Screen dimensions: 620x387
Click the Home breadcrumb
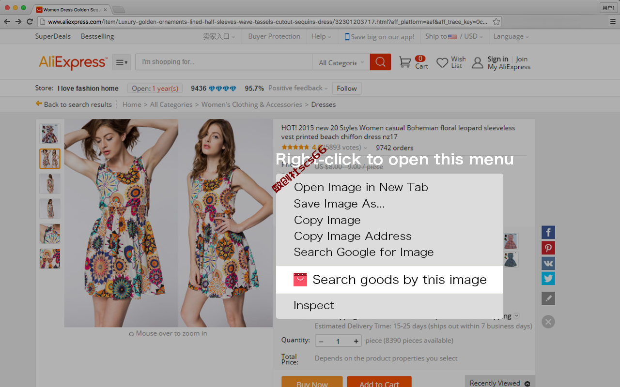[x=132, y=104]
